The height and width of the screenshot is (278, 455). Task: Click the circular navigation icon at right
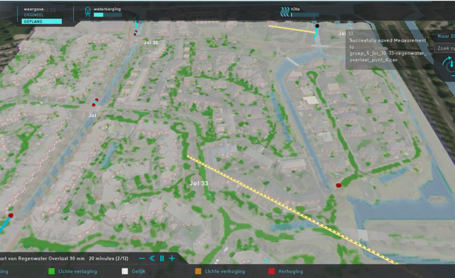pyautogui.click(x=450, y=66)
